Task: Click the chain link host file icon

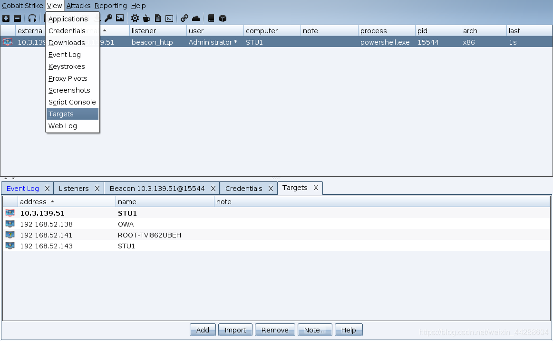Action: [x=184, y=19]
